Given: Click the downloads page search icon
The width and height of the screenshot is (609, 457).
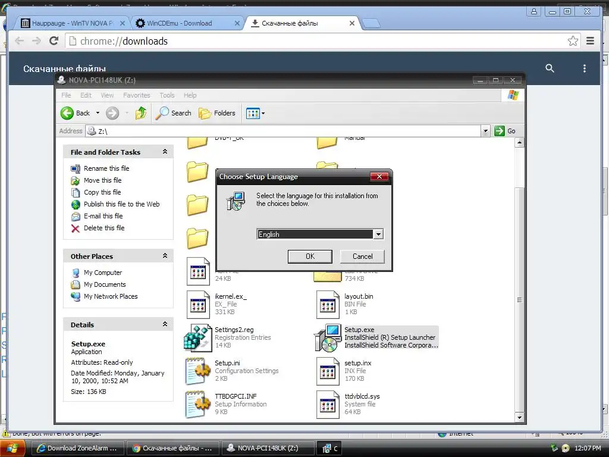Looking at the screenshot, I should (x=550, y=68).
